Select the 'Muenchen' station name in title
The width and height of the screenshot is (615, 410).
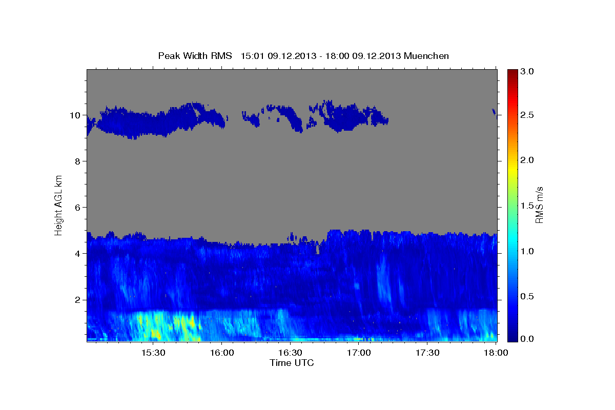click(426, 56)
